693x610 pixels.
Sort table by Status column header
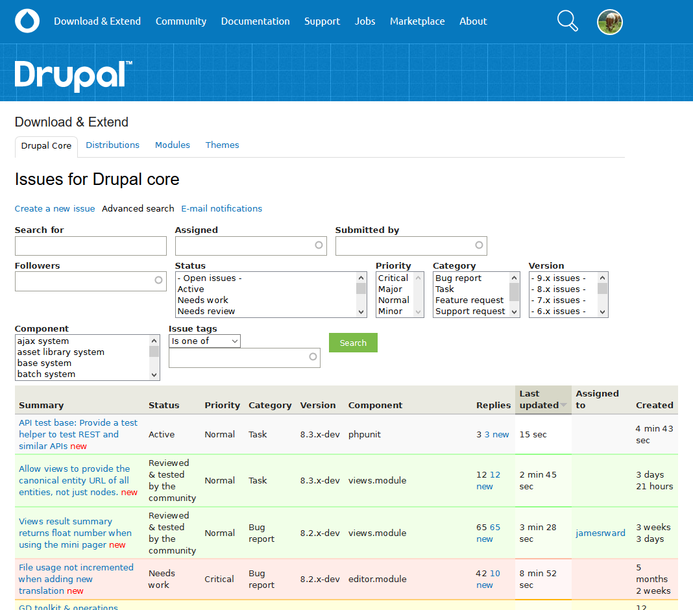click(x=164, y=405)
